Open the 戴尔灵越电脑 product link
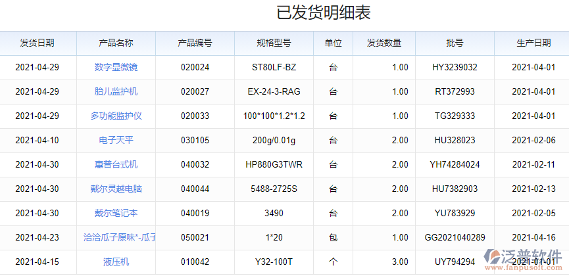Image resolution: width=569 pixels, height=278 pixels. [x=116, y=189]
